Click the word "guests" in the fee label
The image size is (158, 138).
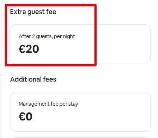click(x=44, y=37)
